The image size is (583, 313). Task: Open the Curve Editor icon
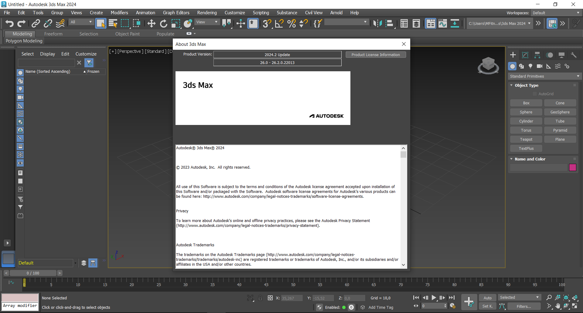pos(443,23)
